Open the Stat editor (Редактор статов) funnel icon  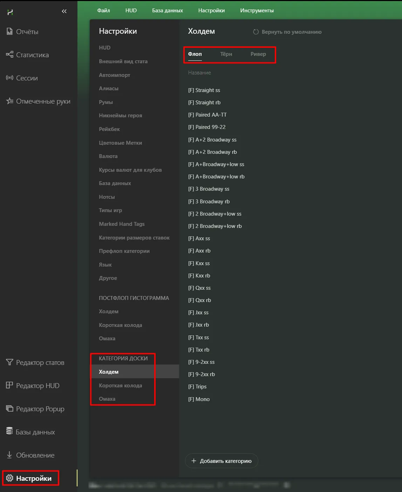click(x=9, y=362)
